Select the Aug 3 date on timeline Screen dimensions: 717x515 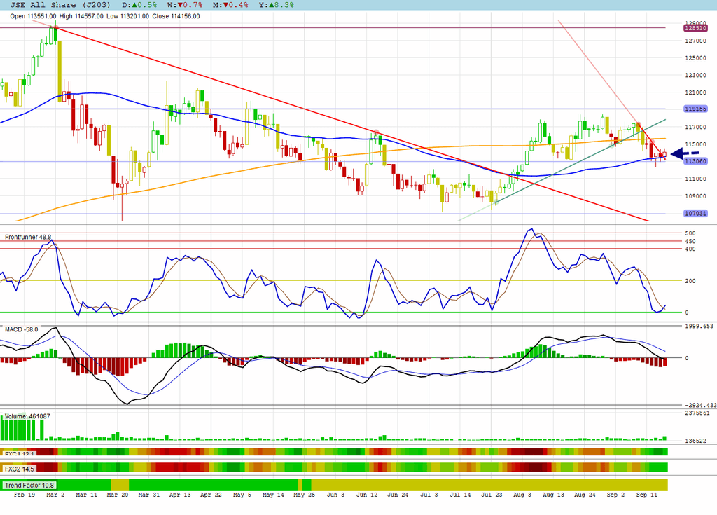pos(522,495)
